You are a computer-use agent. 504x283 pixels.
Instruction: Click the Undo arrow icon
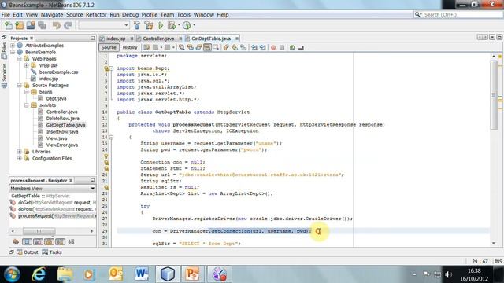57,25
